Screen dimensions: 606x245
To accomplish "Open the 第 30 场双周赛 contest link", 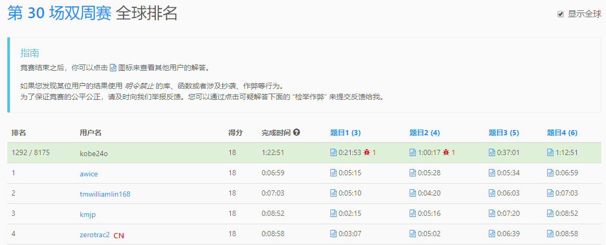I will tap(59, 14).
